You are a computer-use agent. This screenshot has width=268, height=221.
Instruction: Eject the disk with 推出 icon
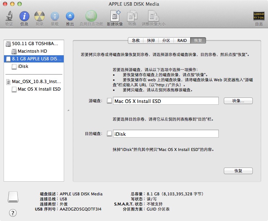pos(70,16)
